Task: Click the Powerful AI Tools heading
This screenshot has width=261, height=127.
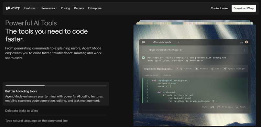Action: (31, 23)
